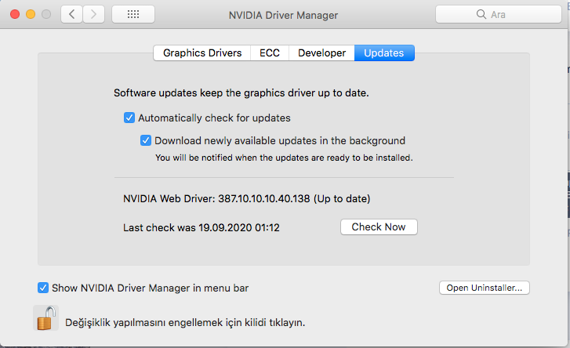
Task: Go forward with the right arrow button
Action: coord(94,14)
